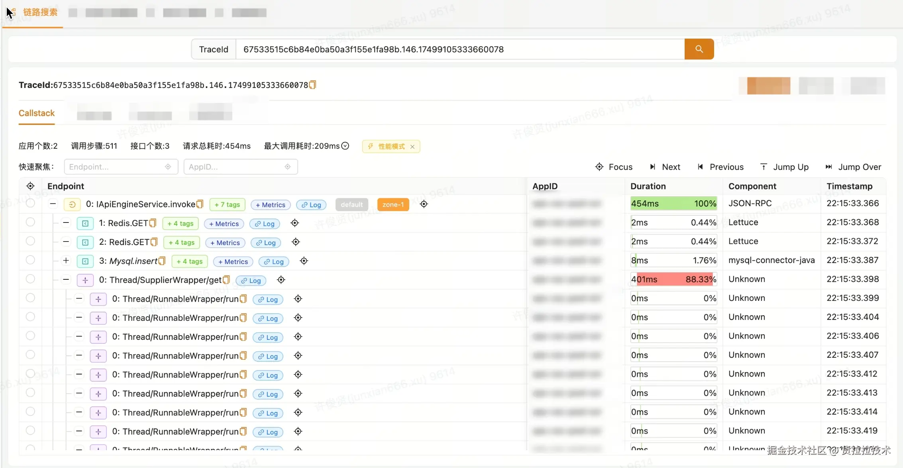Click info icon beside 最大调用耗时:209ms
The width and height of the screenshot is (903, 468).
click(345, 146)
